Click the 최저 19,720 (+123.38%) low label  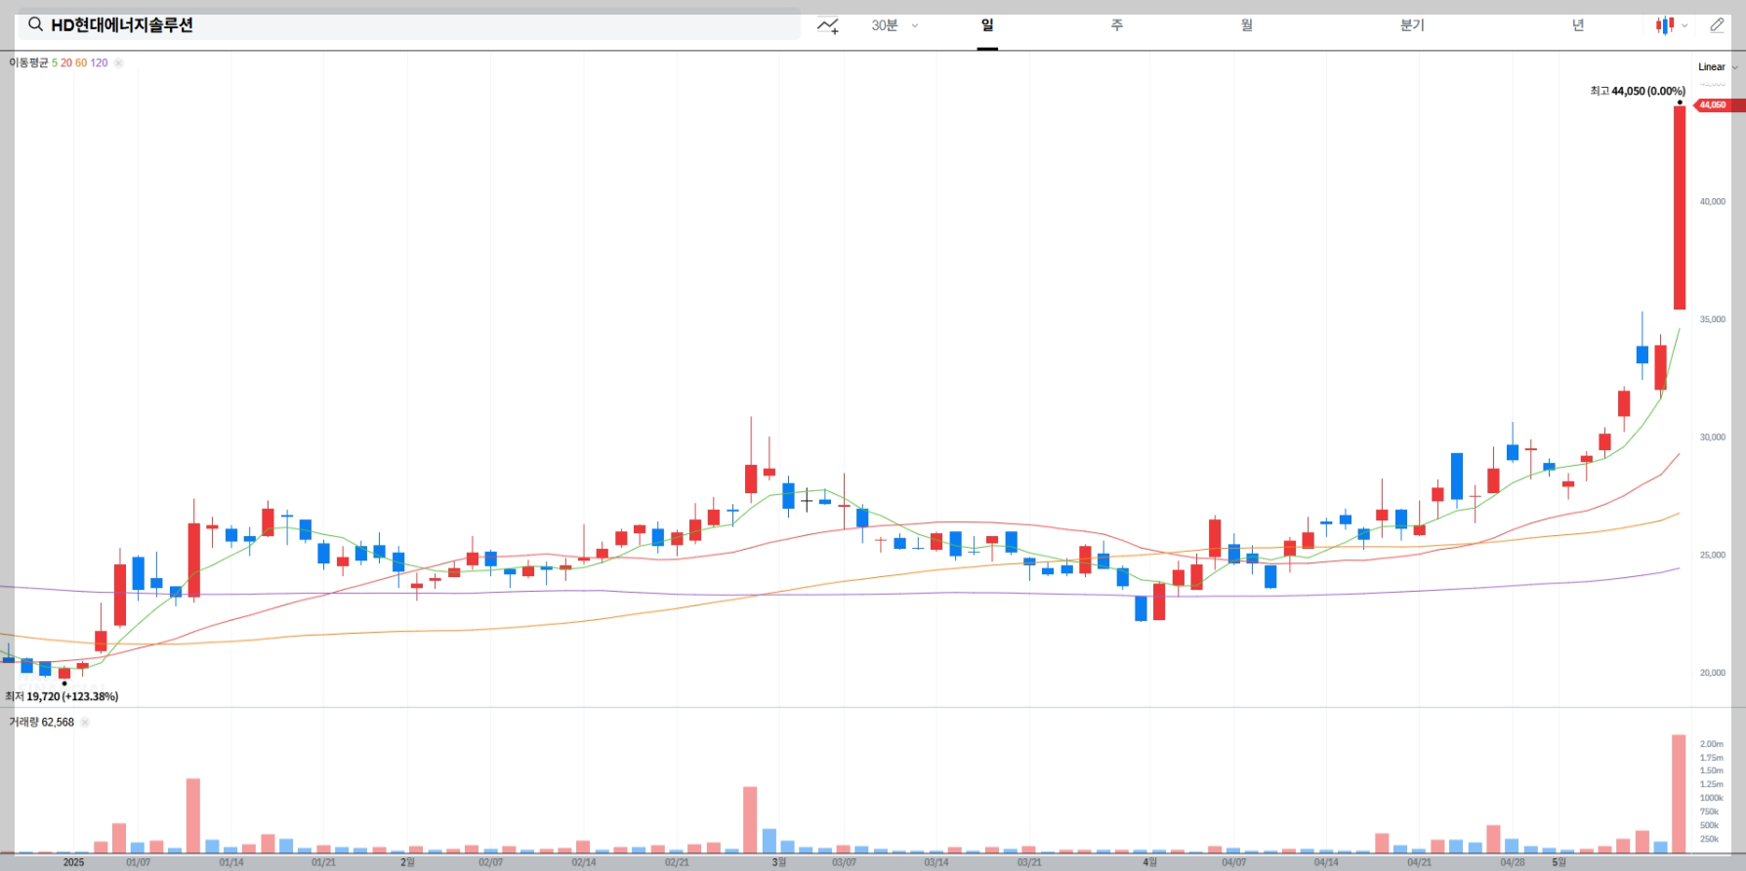pyautogui.click(x=62, y=696)
